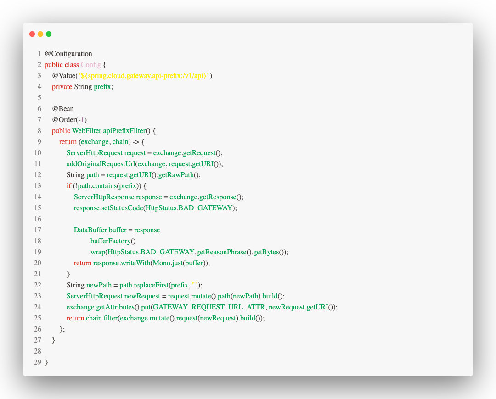This screenshot has height=399, width=496.
Task: Click the class name Config on line 2
Action: pos(90,64)
